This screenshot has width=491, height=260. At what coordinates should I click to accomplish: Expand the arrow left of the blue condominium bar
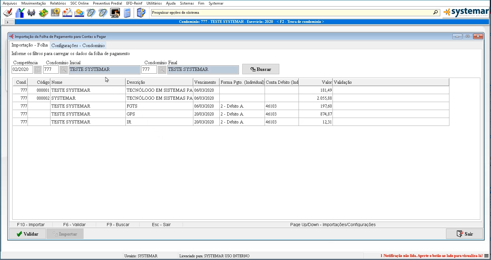[8, 22]
